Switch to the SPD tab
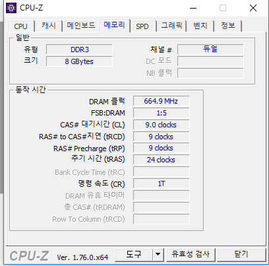Image resolution: width=269 pixels, height=266 pixels. click(x=142, y=26)
